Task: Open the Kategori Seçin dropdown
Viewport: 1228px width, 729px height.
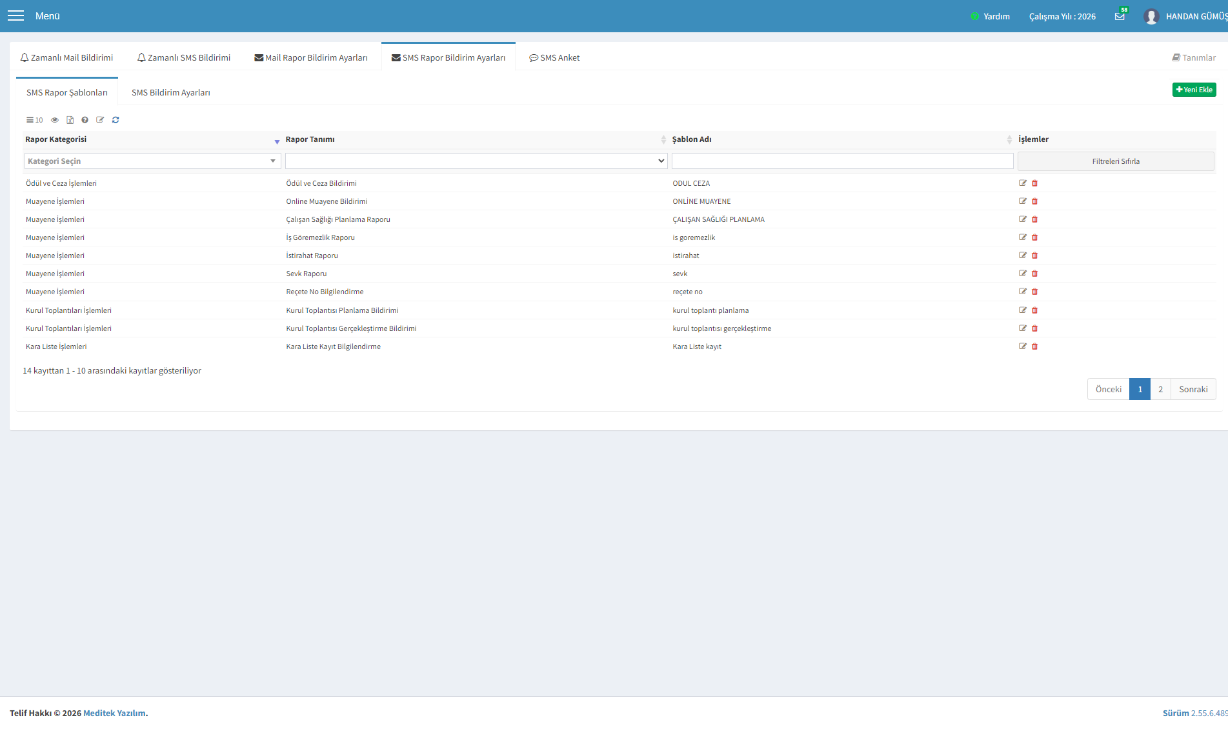Action: coord(153,161)
